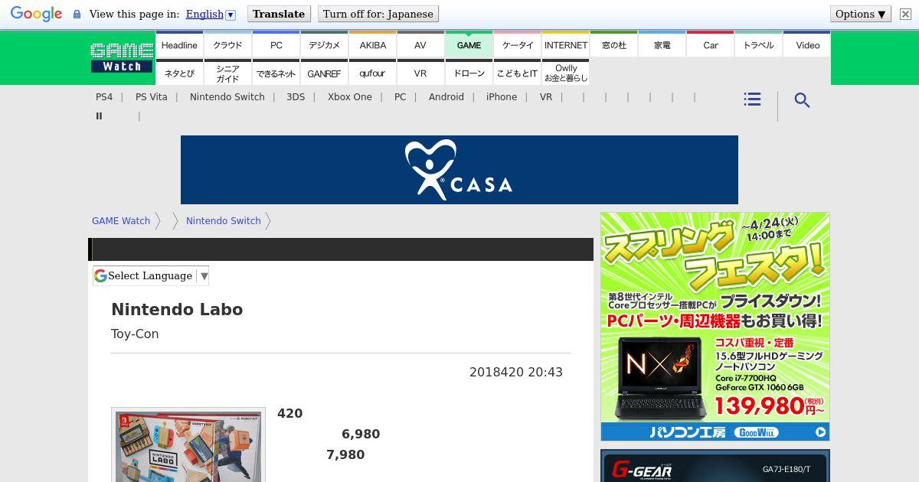Open the 家電 tab
This screenshot has height=482, width=919.
[x=662, y=45]
